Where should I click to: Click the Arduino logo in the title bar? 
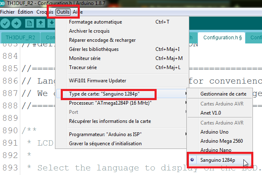[x=2, y=3]
